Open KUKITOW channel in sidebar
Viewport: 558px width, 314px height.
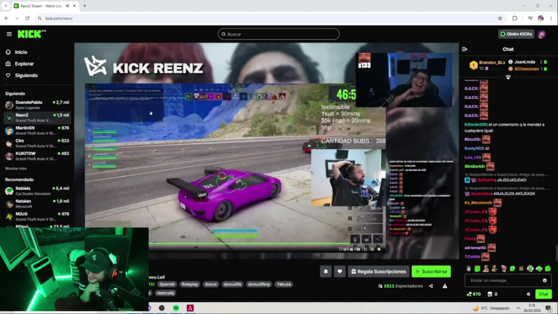37,156
